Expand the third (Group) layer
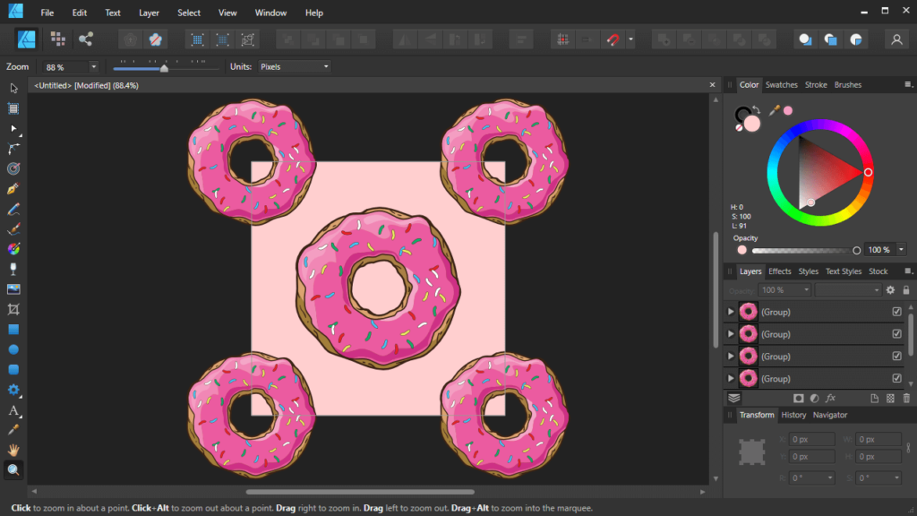 tap(731, 357)
